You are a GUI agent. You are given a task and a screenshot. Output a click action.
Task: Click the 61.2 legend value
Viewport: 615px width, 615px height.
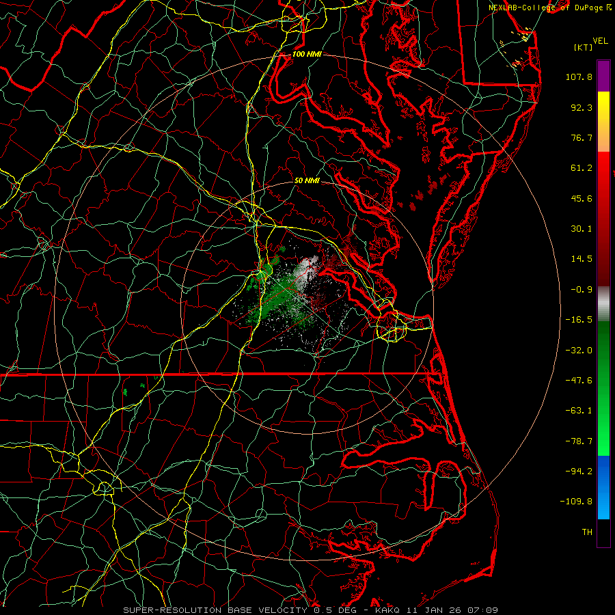tap(582, 168)
